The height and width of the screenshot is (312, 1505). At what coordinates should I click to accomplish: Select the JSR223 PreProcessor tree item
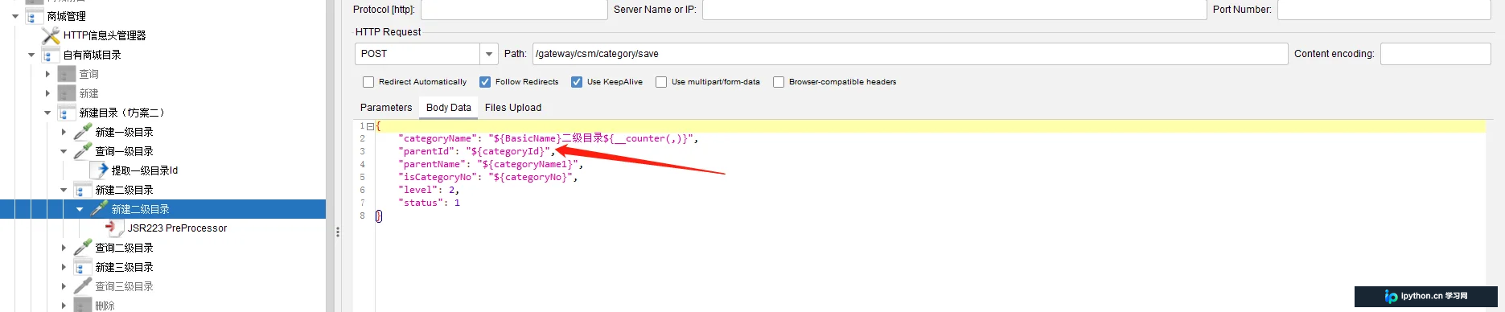(177, 228)
